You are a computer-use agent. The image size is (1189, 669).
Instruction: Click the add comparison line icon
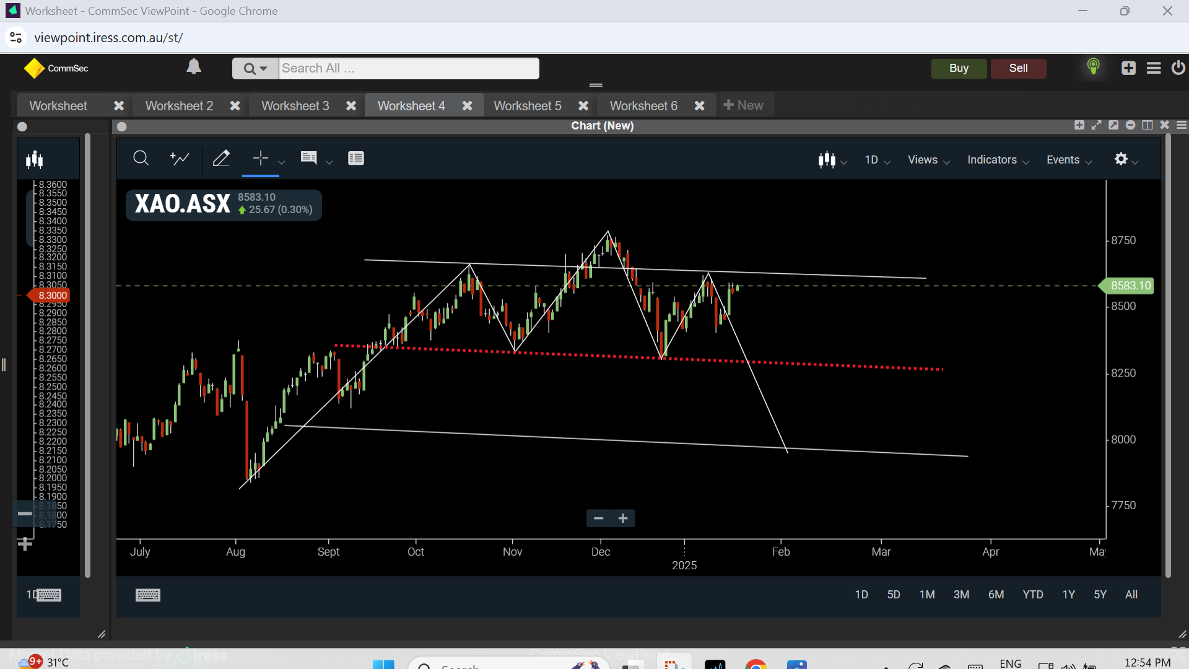(x=180, y=158)
